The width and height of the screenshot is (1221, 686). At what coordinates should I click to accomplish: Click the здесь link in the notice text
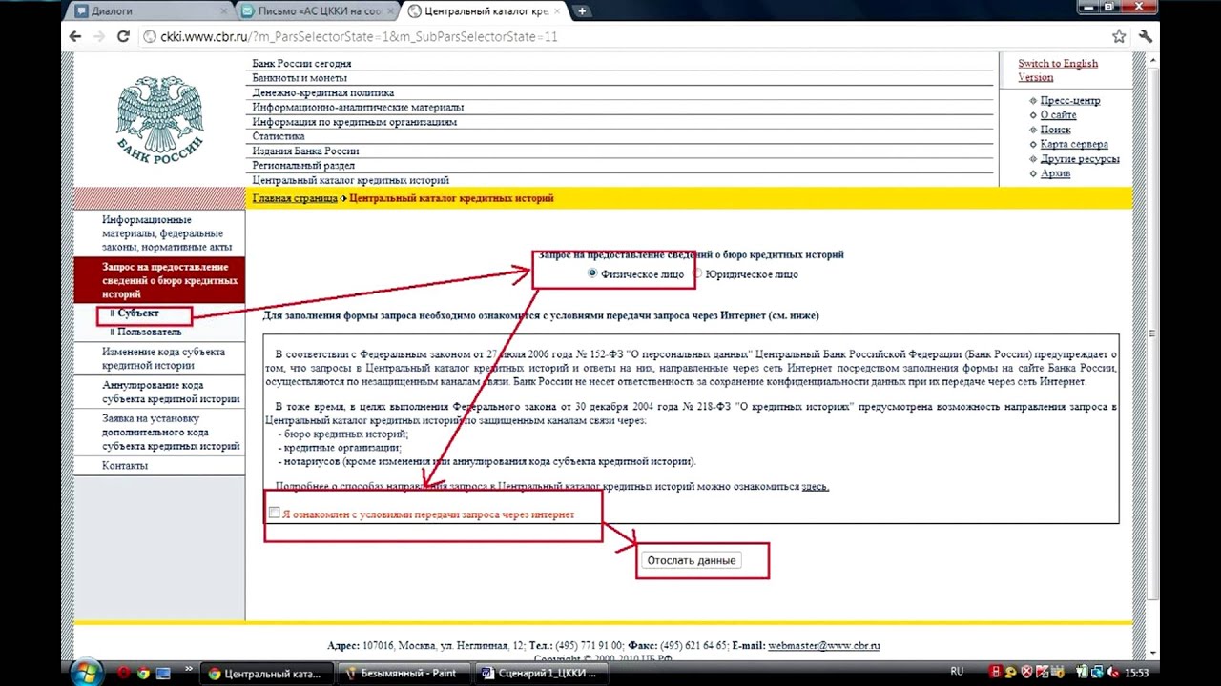pyautogui.click(x=815, y=487)
